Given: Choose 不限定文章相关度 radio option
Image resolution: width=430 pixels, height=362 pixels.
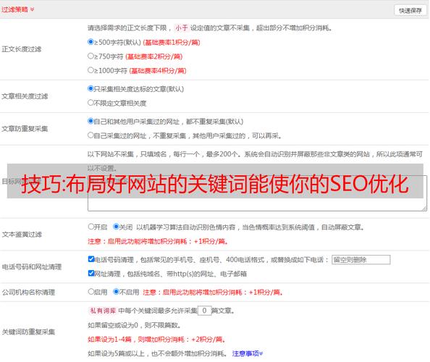Looking at the screenshot, I should pos(90,103).
